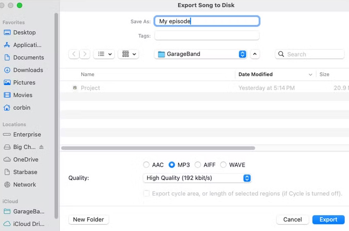Click the Save As name field
The width and height of the screenshot is (349, 231).
[207, 21]
